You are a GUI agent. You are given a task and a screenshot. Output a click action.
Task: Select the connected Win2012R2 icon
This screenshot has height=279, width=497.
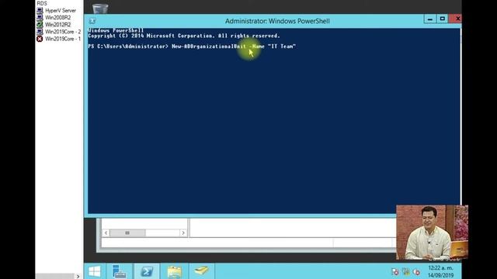point(40,24)
